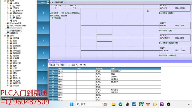192x108 pixels.
Task: Select the 计数器 instruction folder
Action: coord(16,58)
